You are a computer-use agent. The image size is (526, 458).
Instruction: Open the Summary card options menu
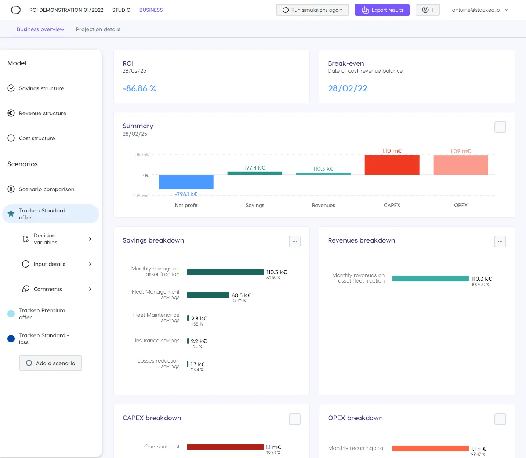(500, 127)
